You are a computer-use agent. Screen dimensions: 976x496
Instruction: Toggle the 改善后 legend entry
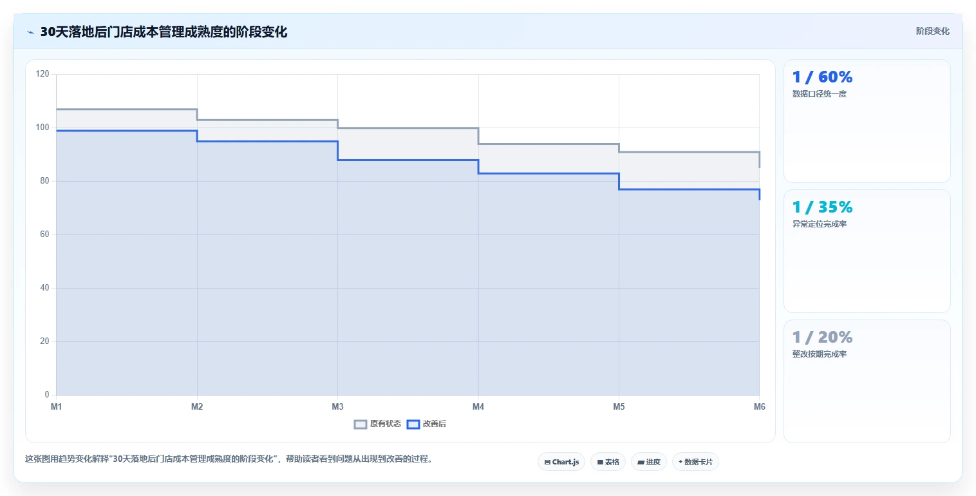coord(426,424)
